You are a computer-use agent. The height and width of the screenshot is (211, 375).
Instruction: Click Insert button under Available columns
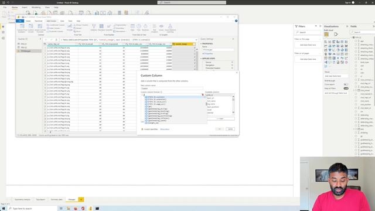pos(220,118)
